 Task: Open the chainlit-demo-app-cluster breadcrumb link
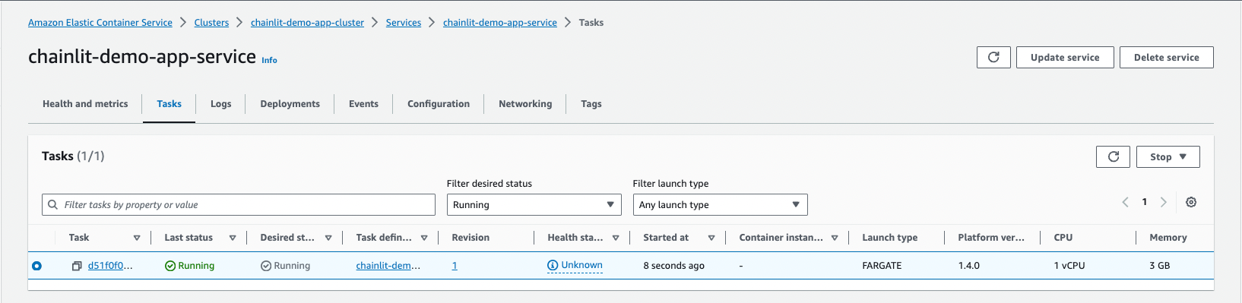click(x=307, y=23)
